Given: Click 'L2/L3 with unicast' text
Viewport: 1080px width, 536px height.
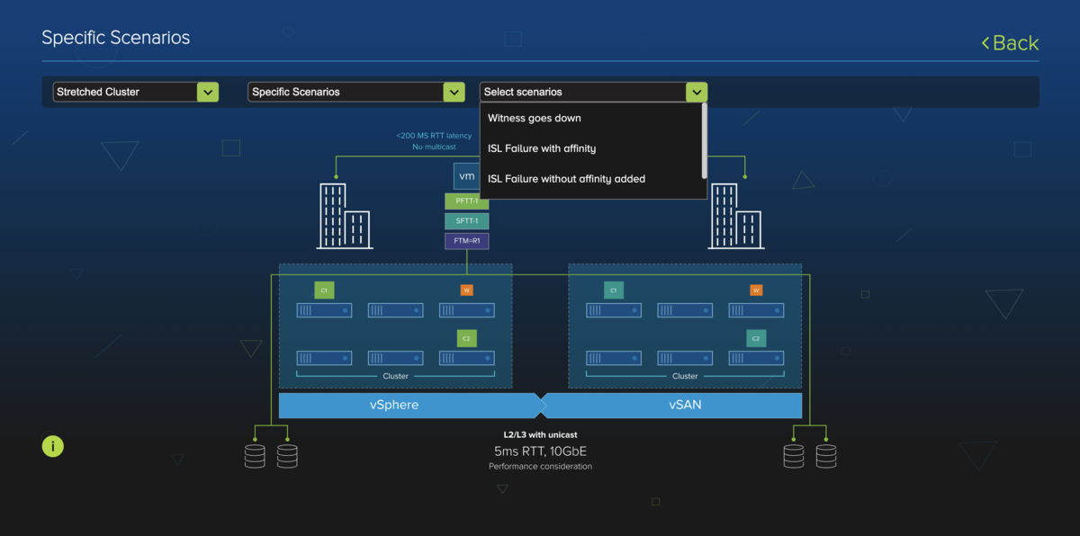Looking at the screenshot, I should click(540, 435).
